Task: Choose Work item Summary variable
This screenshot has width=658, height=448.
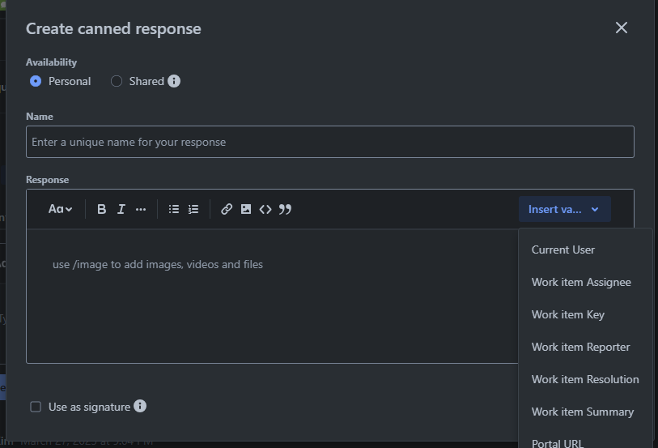Action: click(x=585, y=412)
